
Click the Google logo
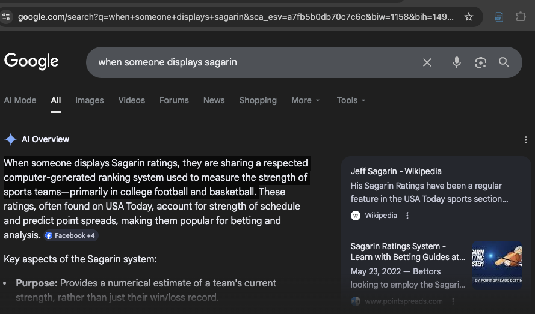point(31,61)
